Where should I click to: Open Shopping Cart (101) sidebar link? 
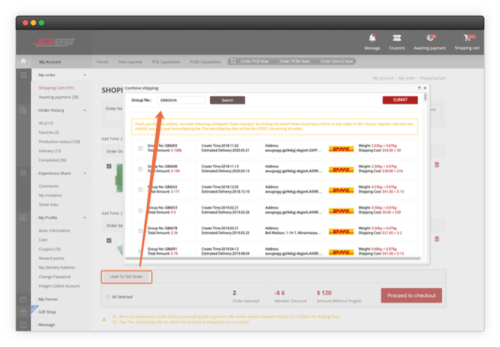[56, 88]
